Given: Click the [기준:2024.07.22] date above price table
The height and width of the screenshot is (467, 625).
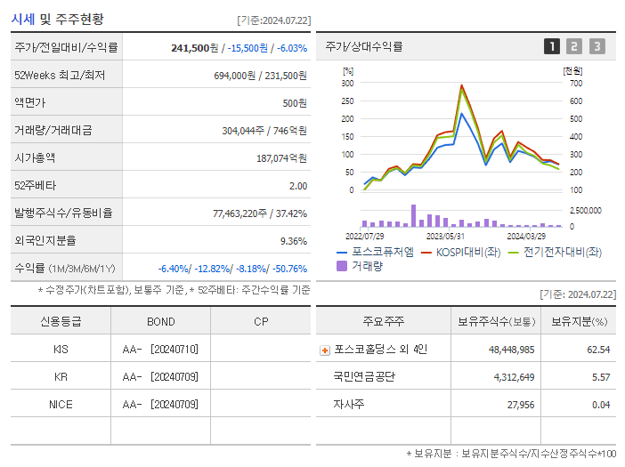Looking at the screenshot, I should (x=274, y=20).
